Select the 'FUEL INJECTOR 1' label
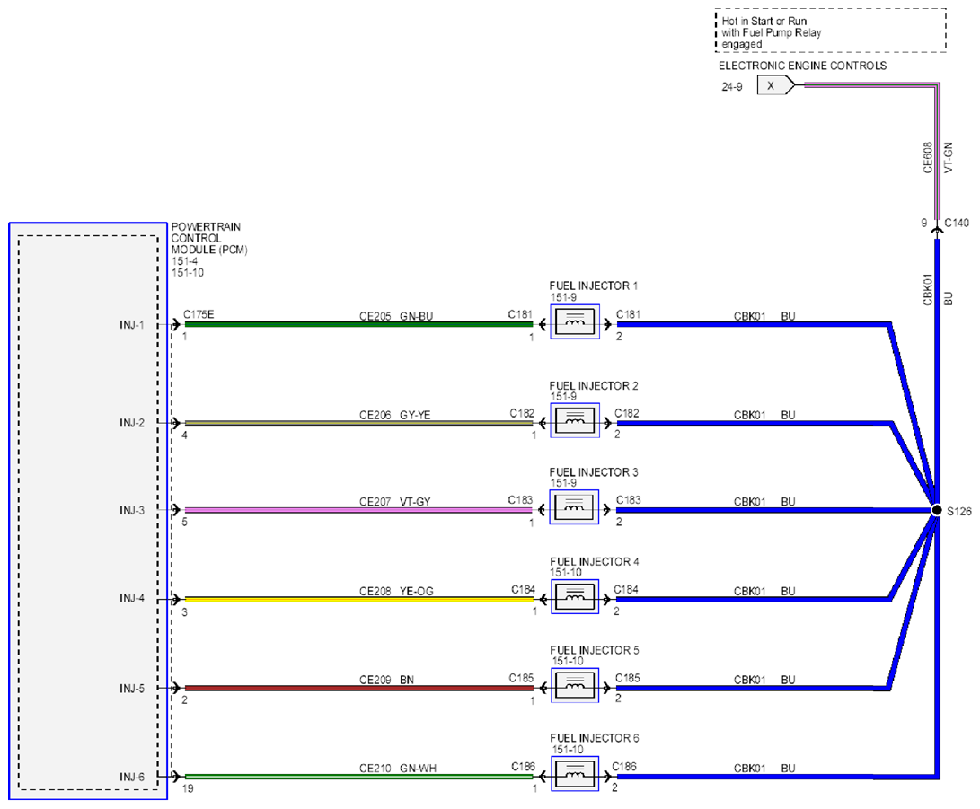 click(x=593, y=286)
